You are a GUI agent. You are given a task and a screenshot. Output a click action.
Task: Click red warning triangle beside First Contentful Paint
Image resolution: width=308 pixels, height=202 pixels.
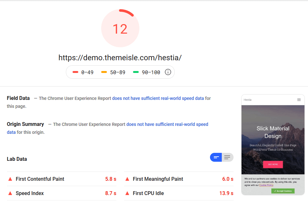coord(10,179)
